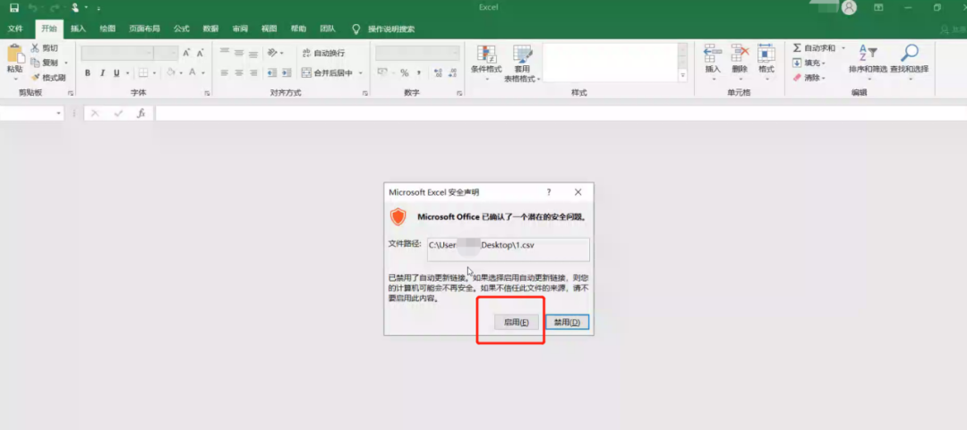Click the 操作说明搜索 search box

pos(391,29)
